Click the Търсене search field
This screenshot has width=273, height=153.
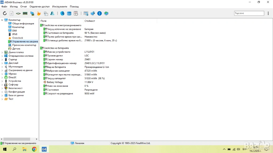249,13
